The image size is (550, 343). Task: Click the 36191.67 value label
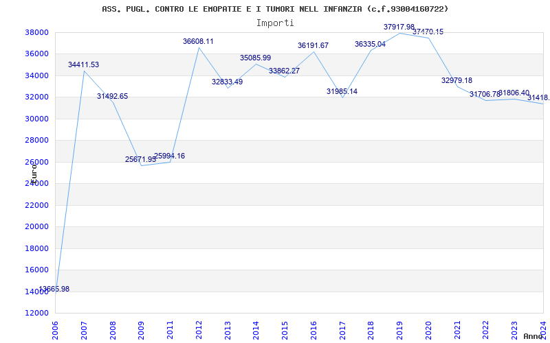coord(313,45)
